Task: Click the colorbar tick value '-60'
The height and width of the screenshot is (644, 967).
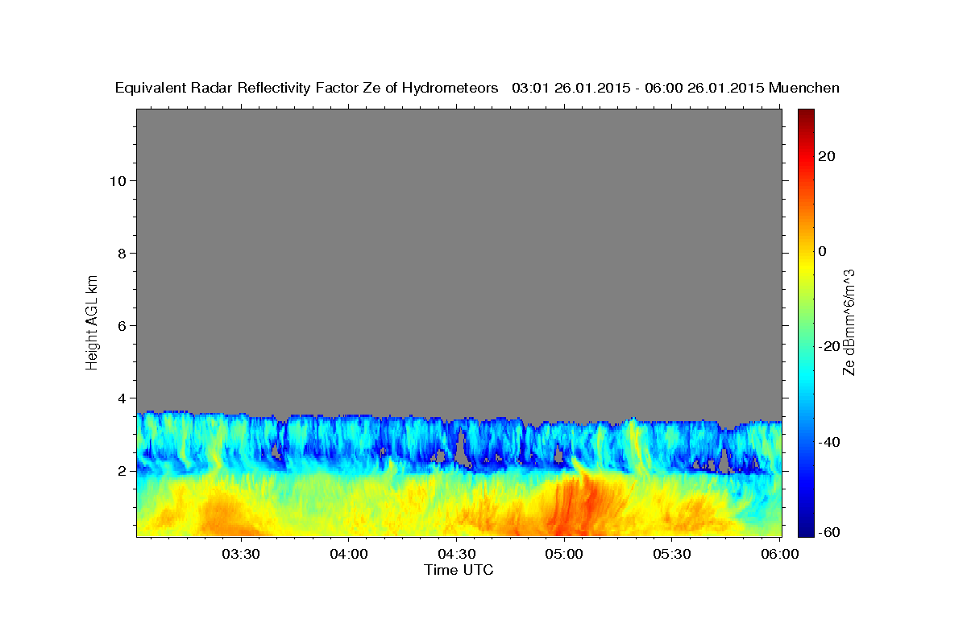Action: pos(828,533)
